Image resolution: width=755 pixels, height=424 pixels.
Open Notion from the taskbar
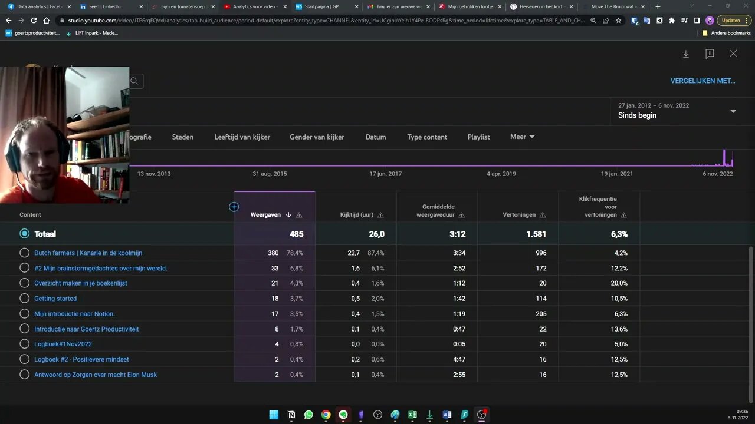291,415
